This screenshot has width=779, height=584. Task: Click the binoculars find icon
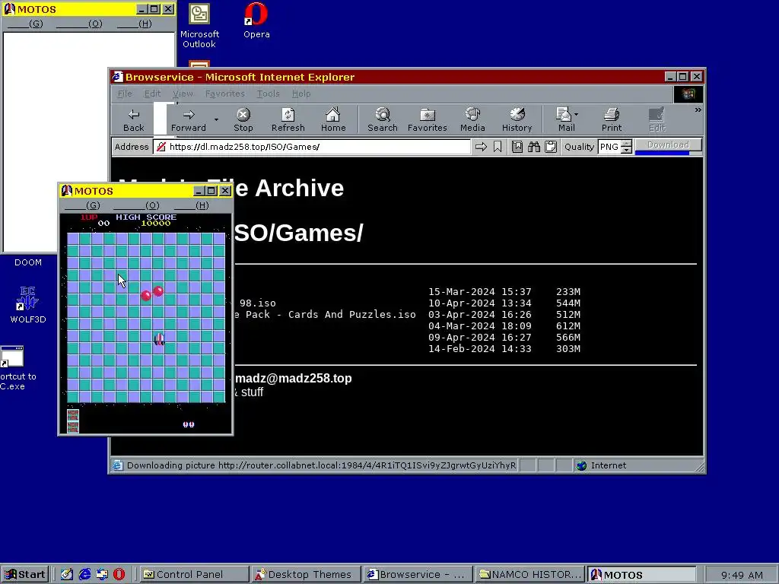point(534,147)
